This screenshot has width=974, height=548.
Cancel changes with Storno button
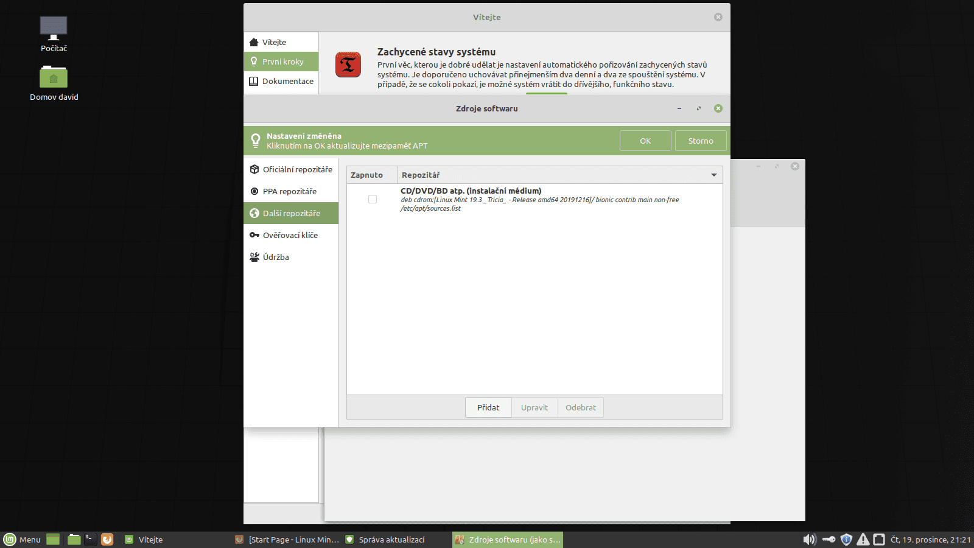701,141
